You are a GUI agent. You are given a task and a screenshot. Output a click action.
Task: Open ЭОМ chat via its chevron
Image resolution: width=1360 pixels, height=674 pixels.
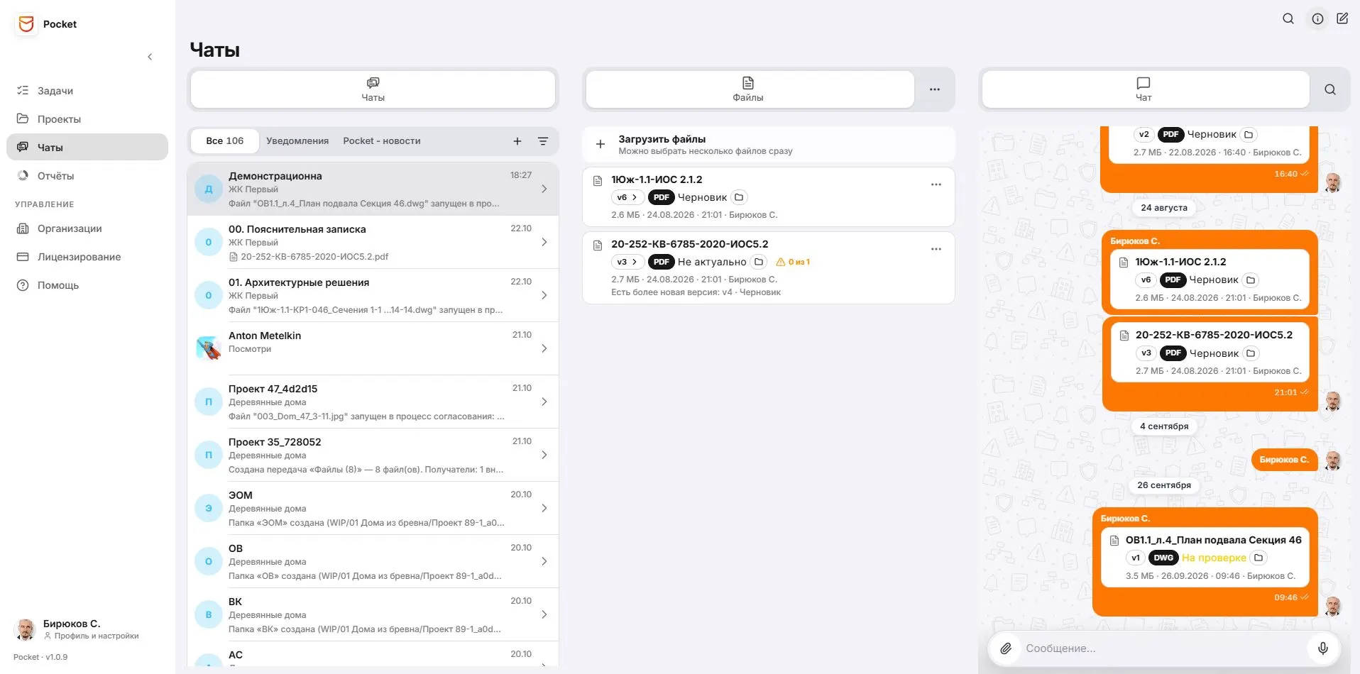[x=544, y=508]
